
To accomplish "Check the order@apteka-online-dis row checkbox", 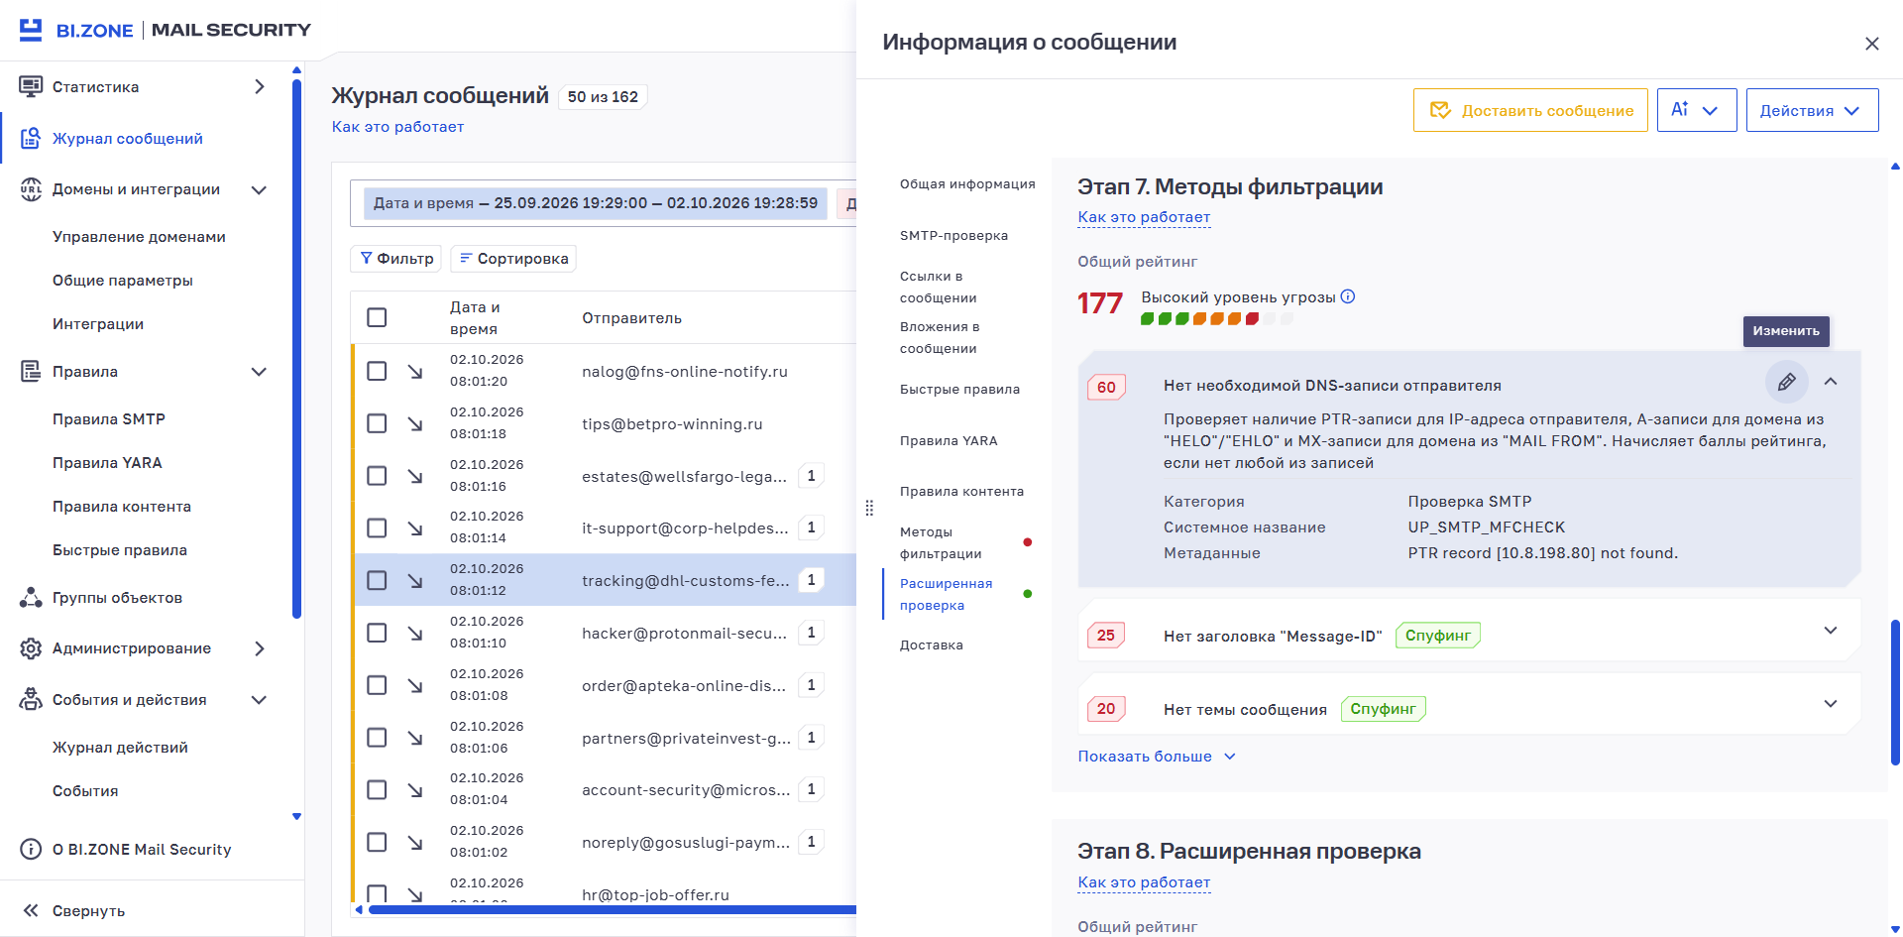I will point(377,685).
